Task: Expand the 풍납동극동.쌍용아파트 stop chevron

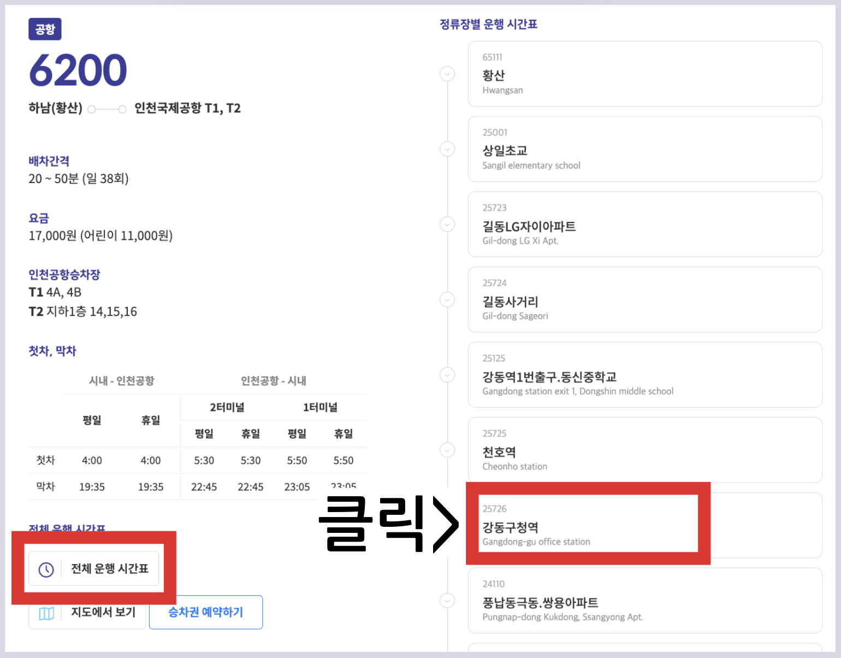Action: click(x=447, y=600)
